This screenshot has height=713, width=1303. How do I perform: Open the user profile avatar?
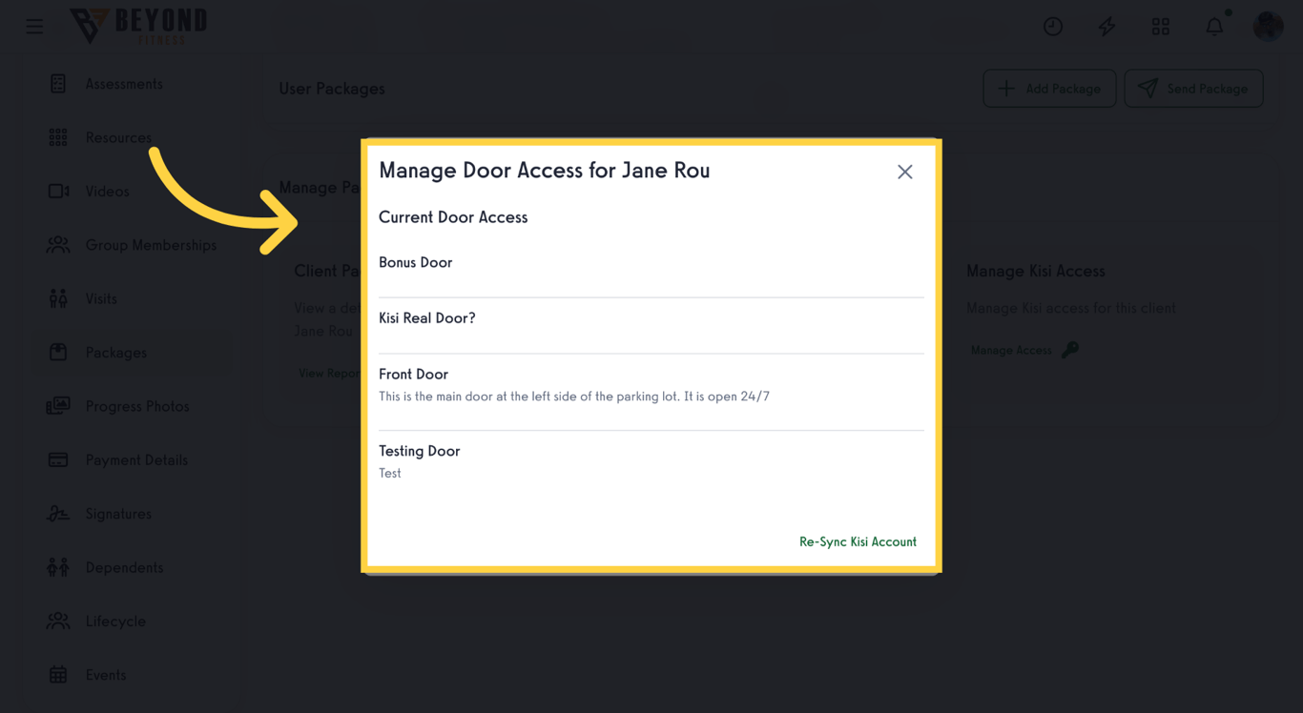tap(1268, 27)
